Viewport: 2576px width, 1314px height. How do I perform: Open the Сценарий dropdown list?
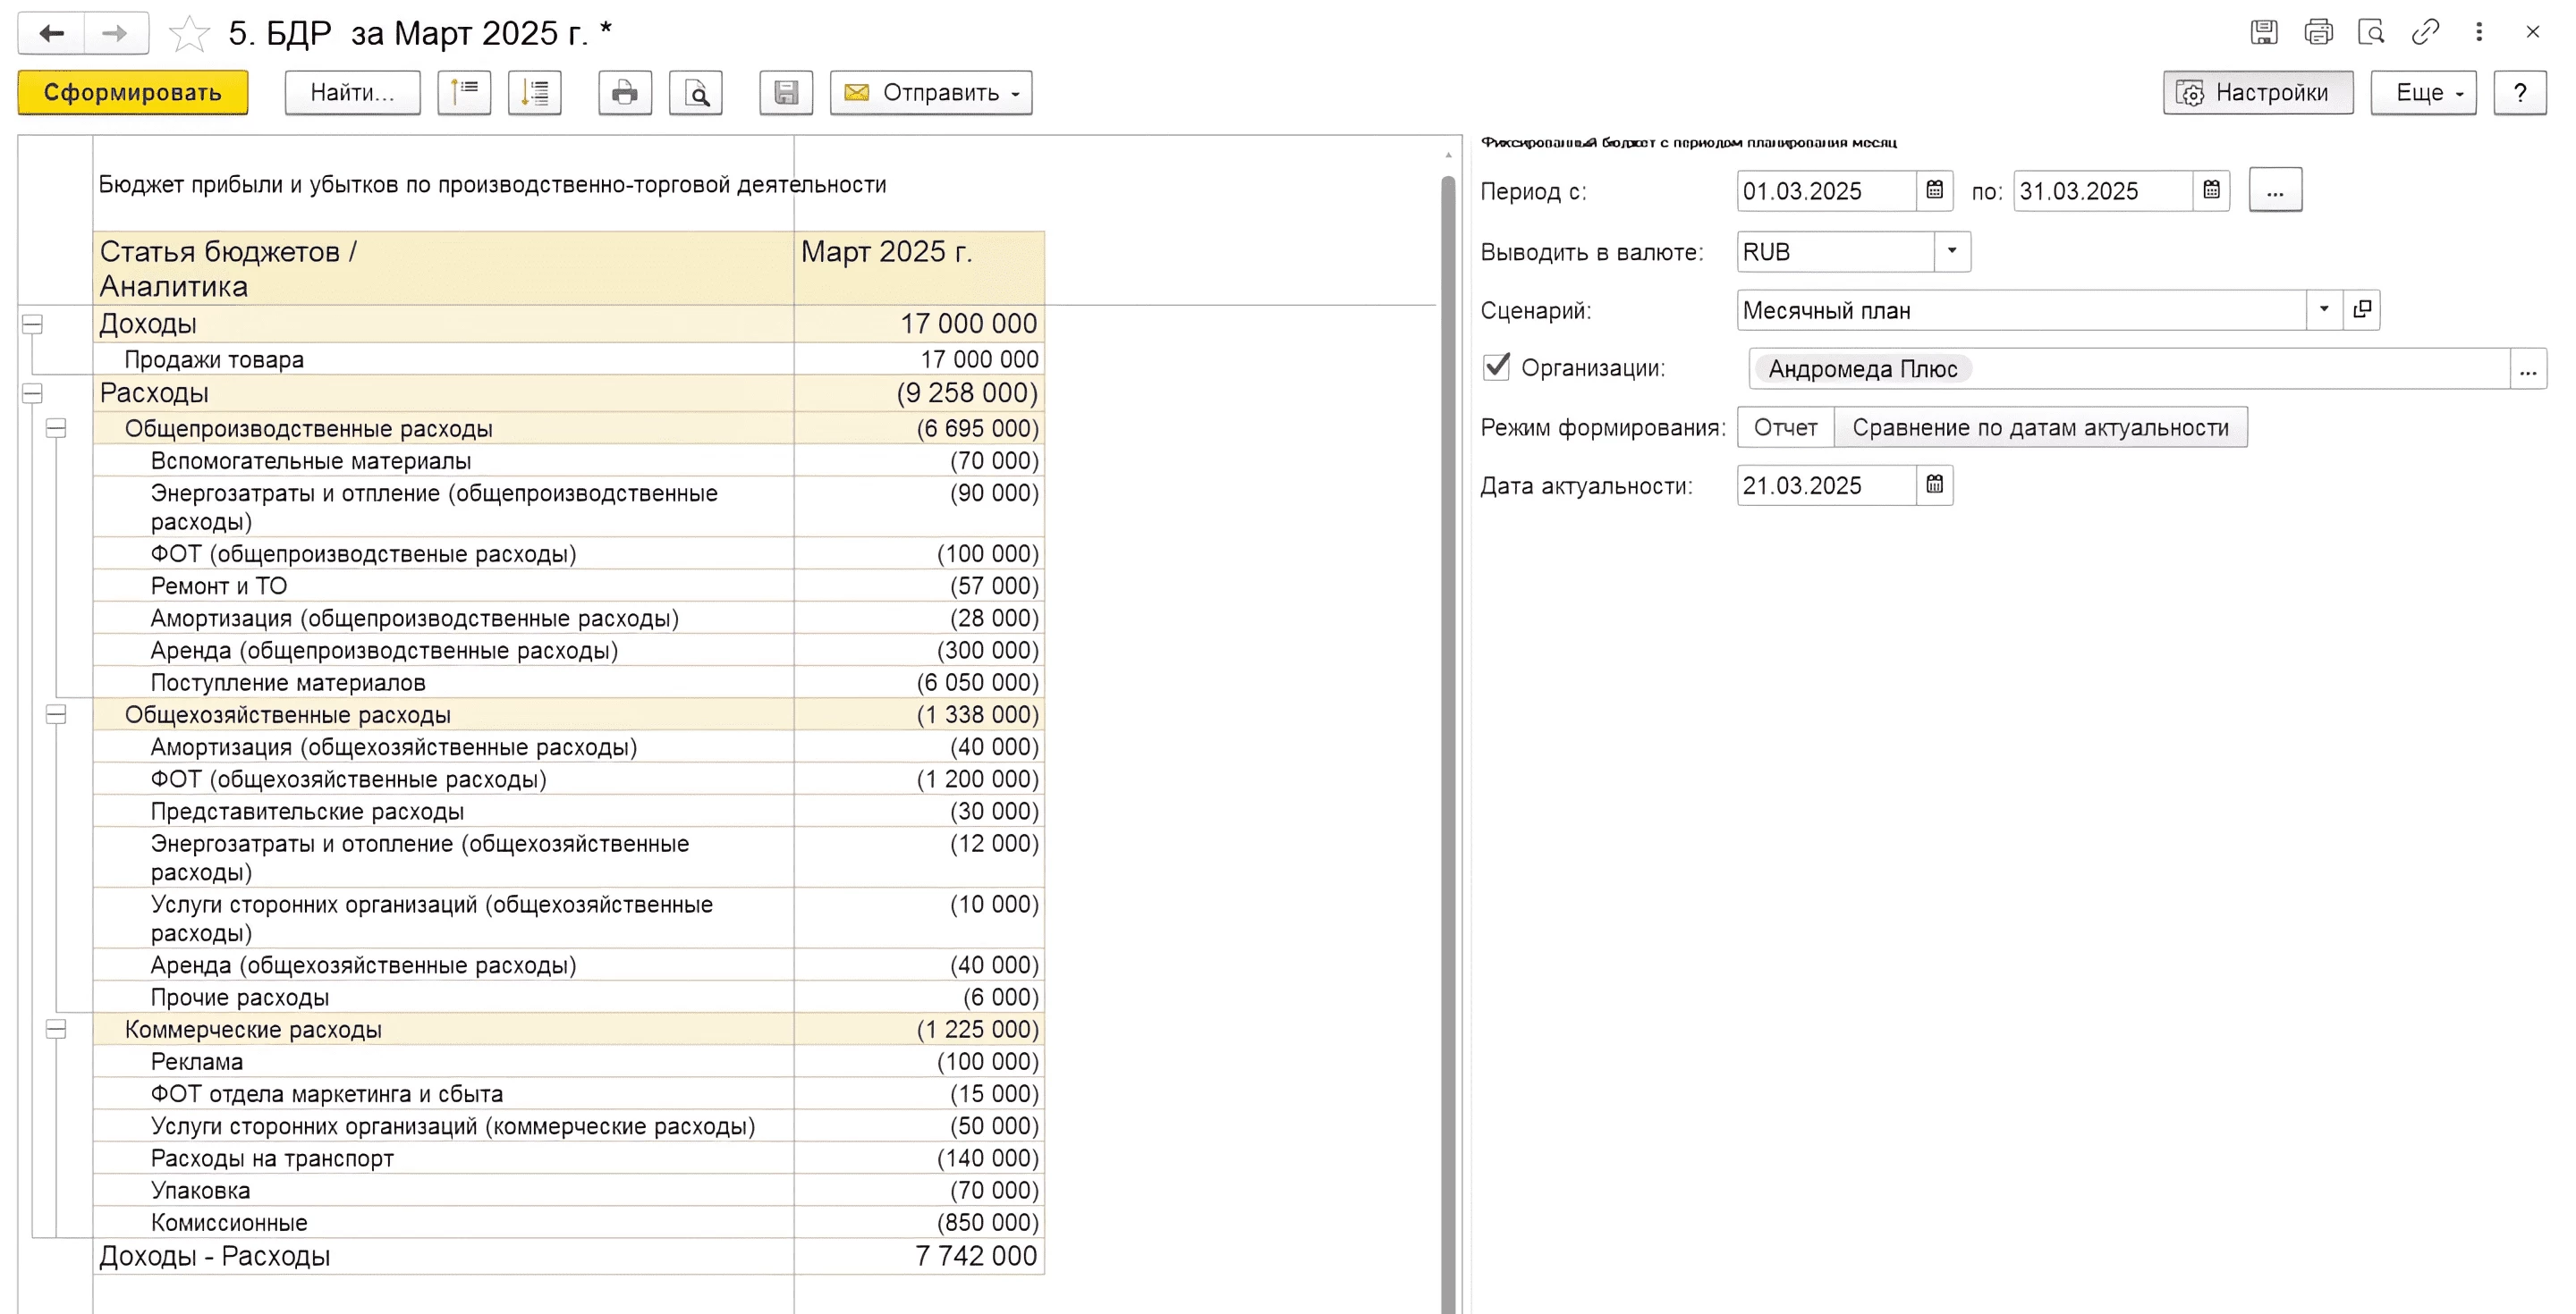tap(2323, 310)
